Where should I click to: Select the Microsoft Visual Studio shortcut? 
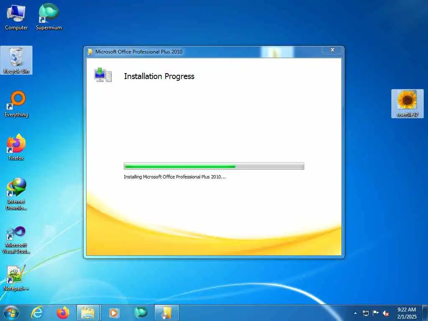click(x=16, y=240)
